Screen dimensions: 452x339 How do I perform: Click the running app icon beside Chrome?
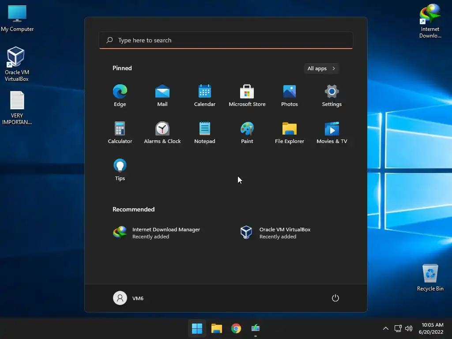coord(256,328)
